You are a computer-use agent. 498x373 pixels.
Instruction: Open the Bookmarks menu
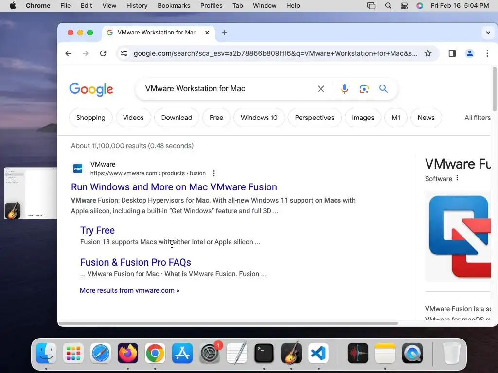[x=174, y=6]
